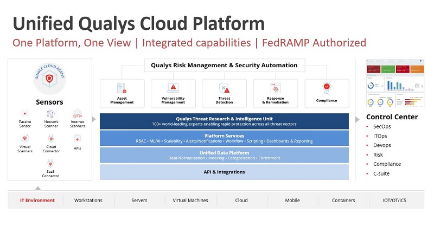This screenshot has height=226, width=434.
Task: Switch to the Virtual Machines tab
Action: point(190,200)
